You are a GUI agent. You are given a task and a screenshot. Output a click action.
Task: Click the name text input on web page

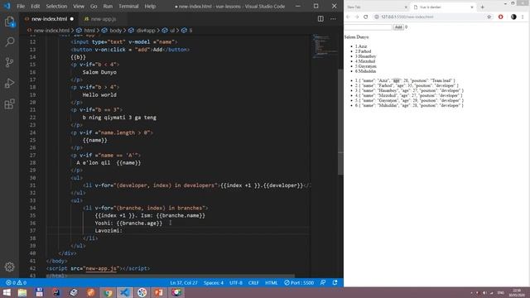(368, 27)
